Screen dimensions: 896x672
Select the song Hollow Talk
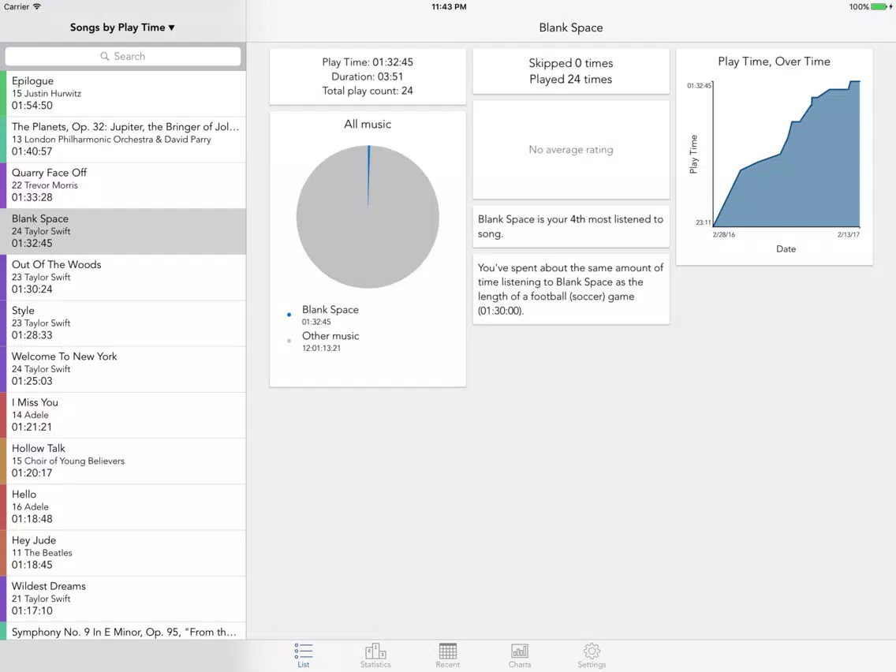point(123,461)
